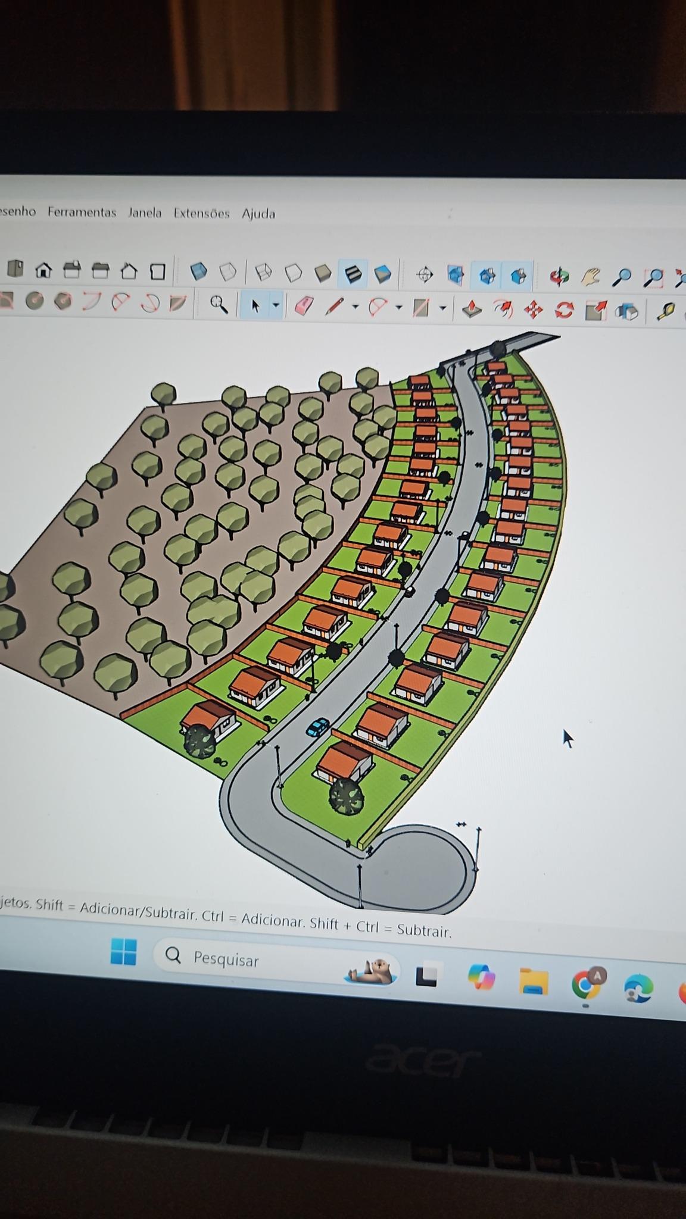Select the Zoom Window tool
Screen dimensions: 686x1219
coord(654,278)
